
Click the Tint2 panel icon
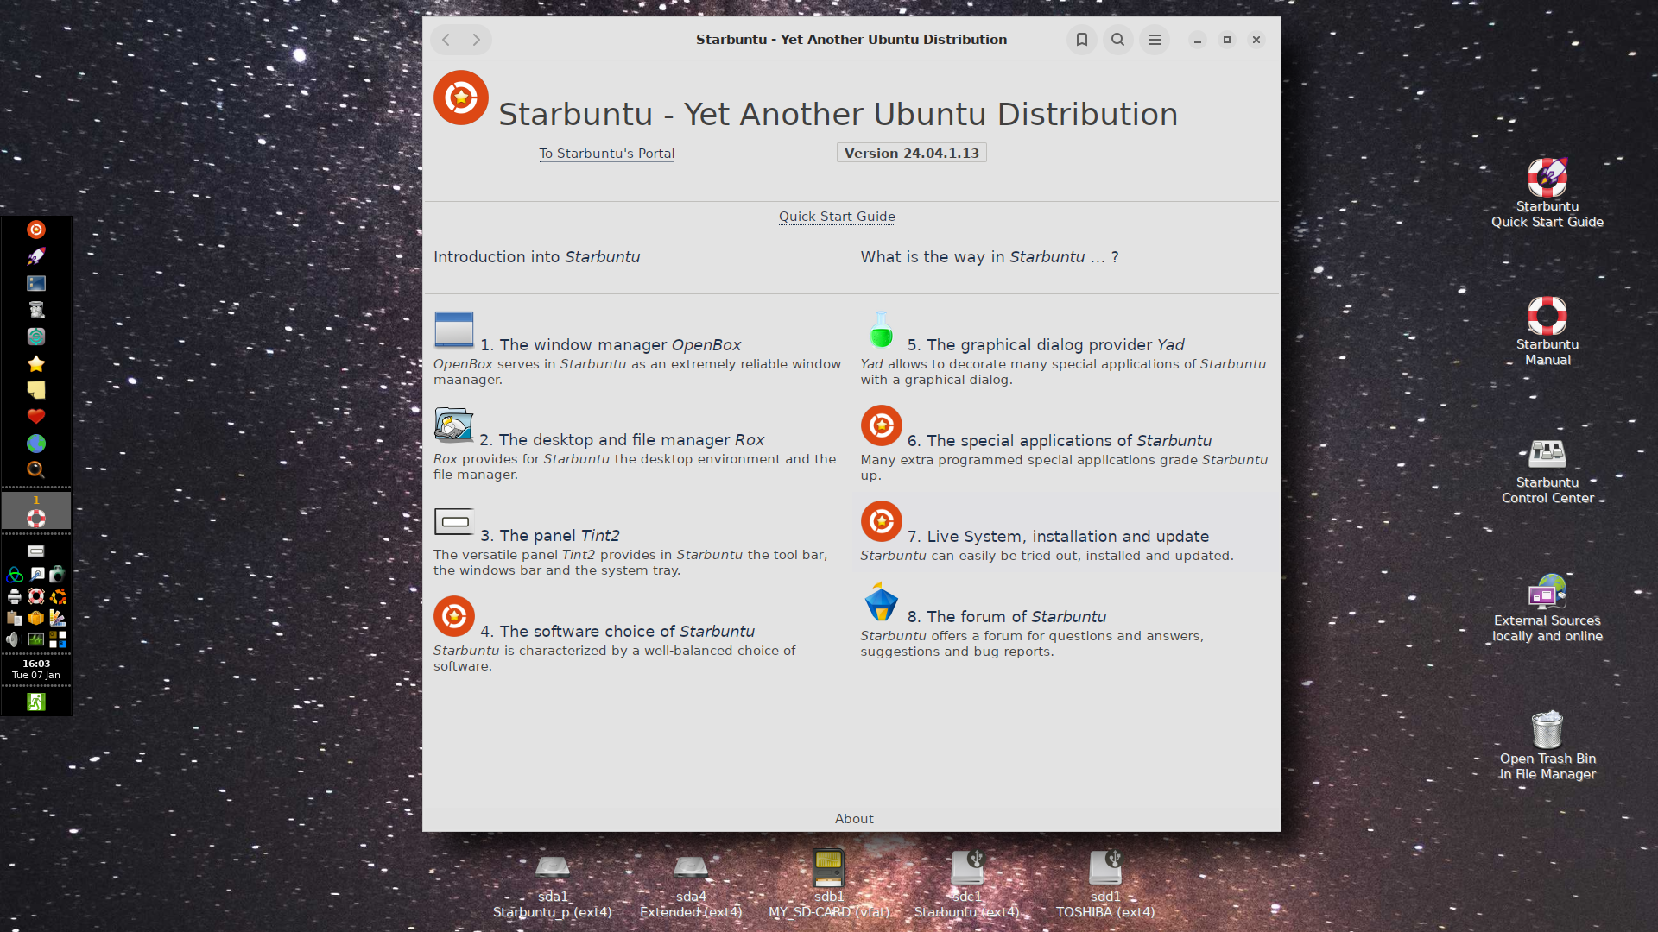tap(454, 521)
